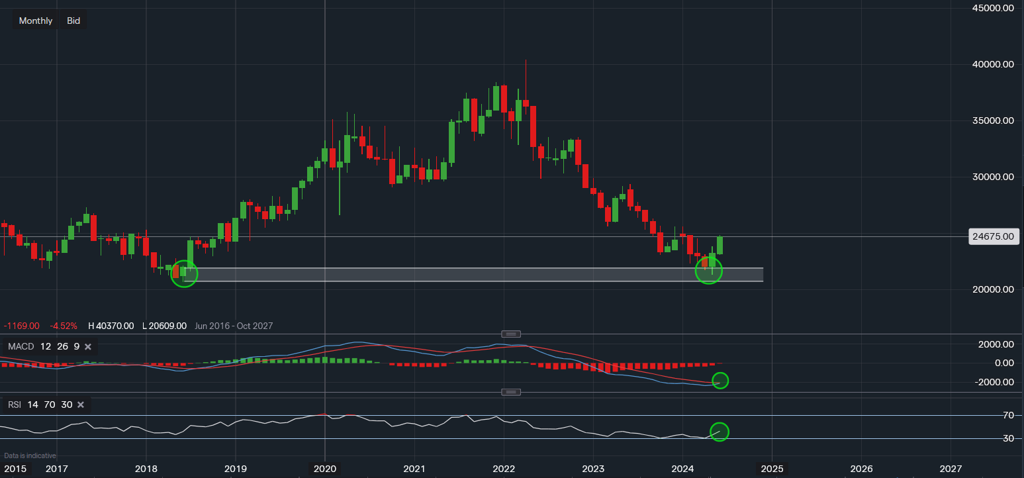Click the 2025 label on the time axis
The height and width of the screenshot is (478, 1024).
pos(772,469)
